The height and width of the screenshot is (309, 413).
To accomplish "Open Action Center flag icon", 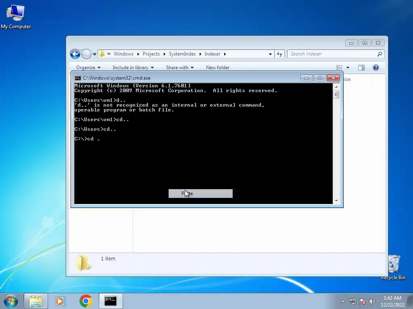I will [363, 301].
